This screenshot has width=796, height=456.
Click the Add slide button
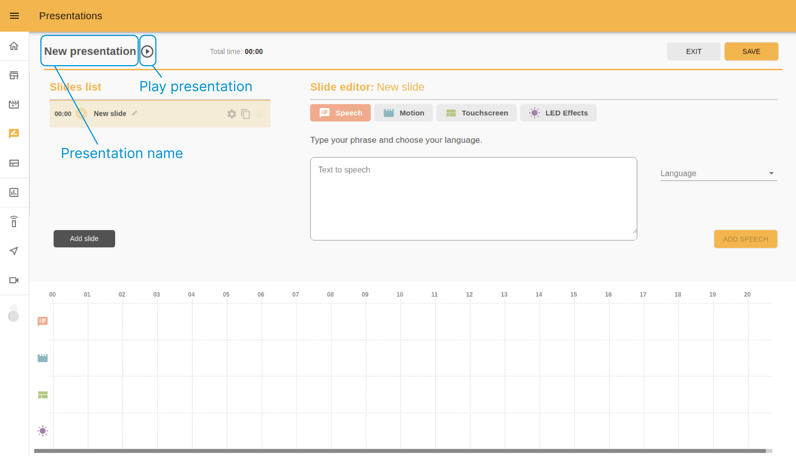click(84, 239)
